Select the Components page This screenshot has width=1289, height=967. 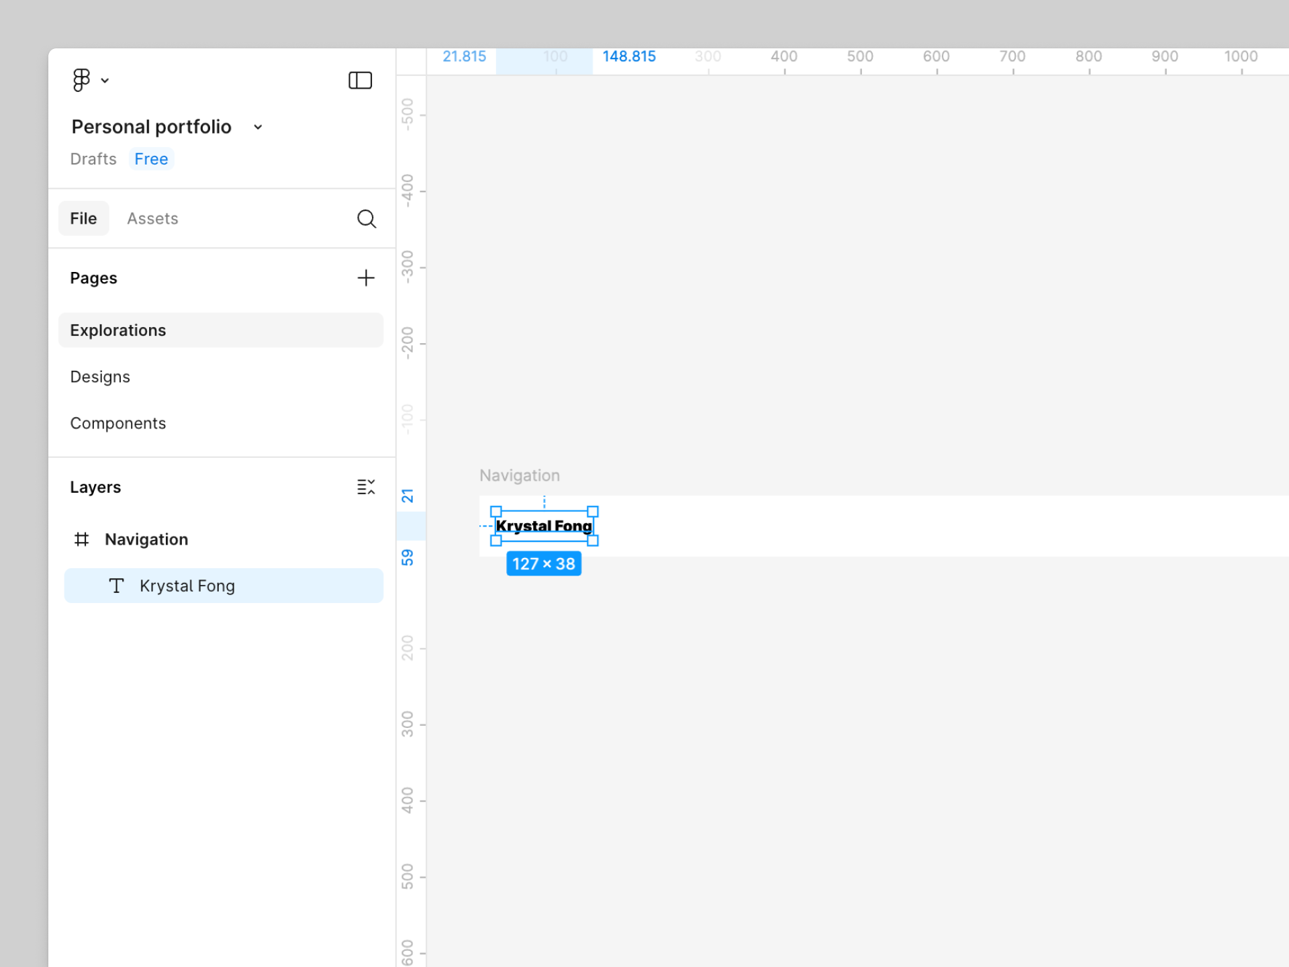(118, 423)
